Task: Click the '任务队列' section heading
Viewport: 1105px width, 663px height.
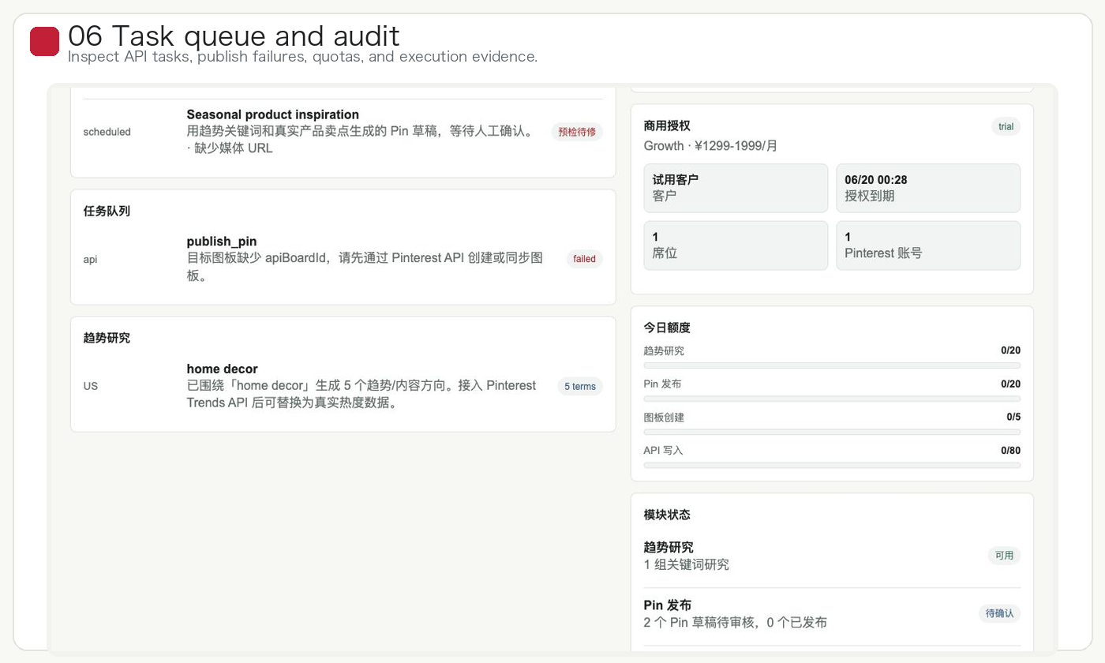Action: click(x=107, y=211)
